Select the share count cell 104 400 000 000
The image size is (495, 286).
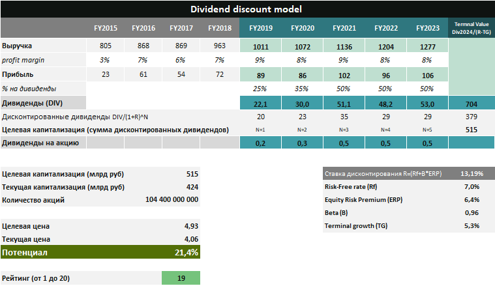click(x=172, y=200)
